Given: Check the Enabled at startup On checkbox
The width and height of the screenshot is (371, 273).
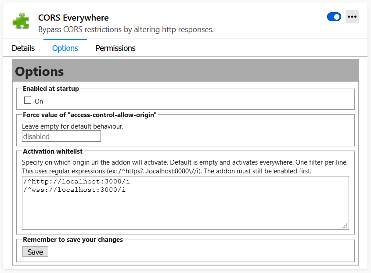Looking at the screenshot, I should pyautogui.click(x=28, y=100).
